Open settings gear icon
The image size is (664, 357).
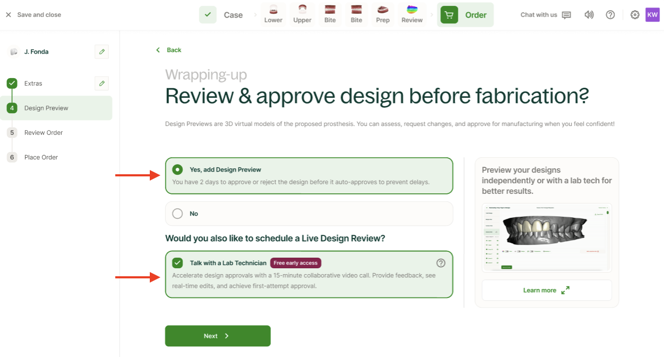(635, 15)
